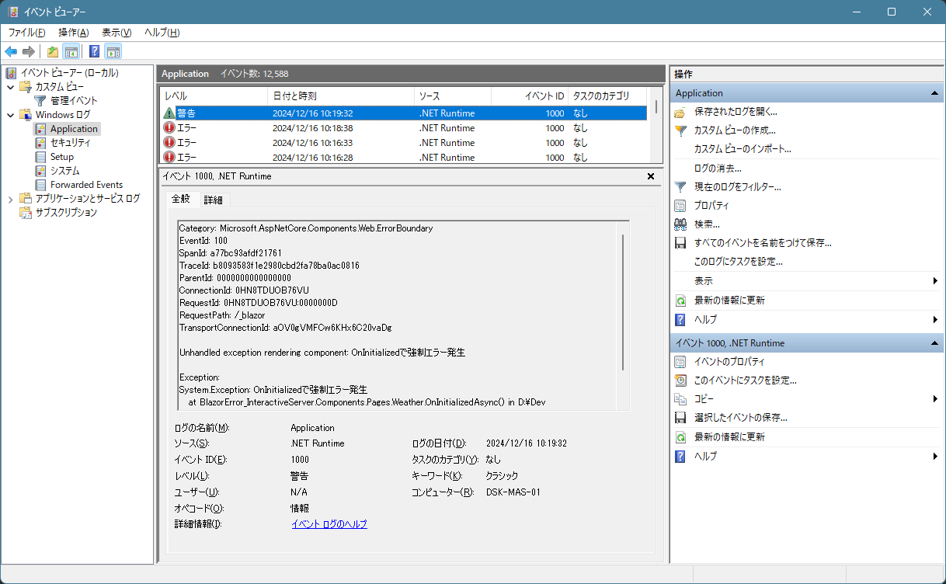Click the up-one-level folder toolbar icon
Viewport: 946px width, 584px height.
52,52
